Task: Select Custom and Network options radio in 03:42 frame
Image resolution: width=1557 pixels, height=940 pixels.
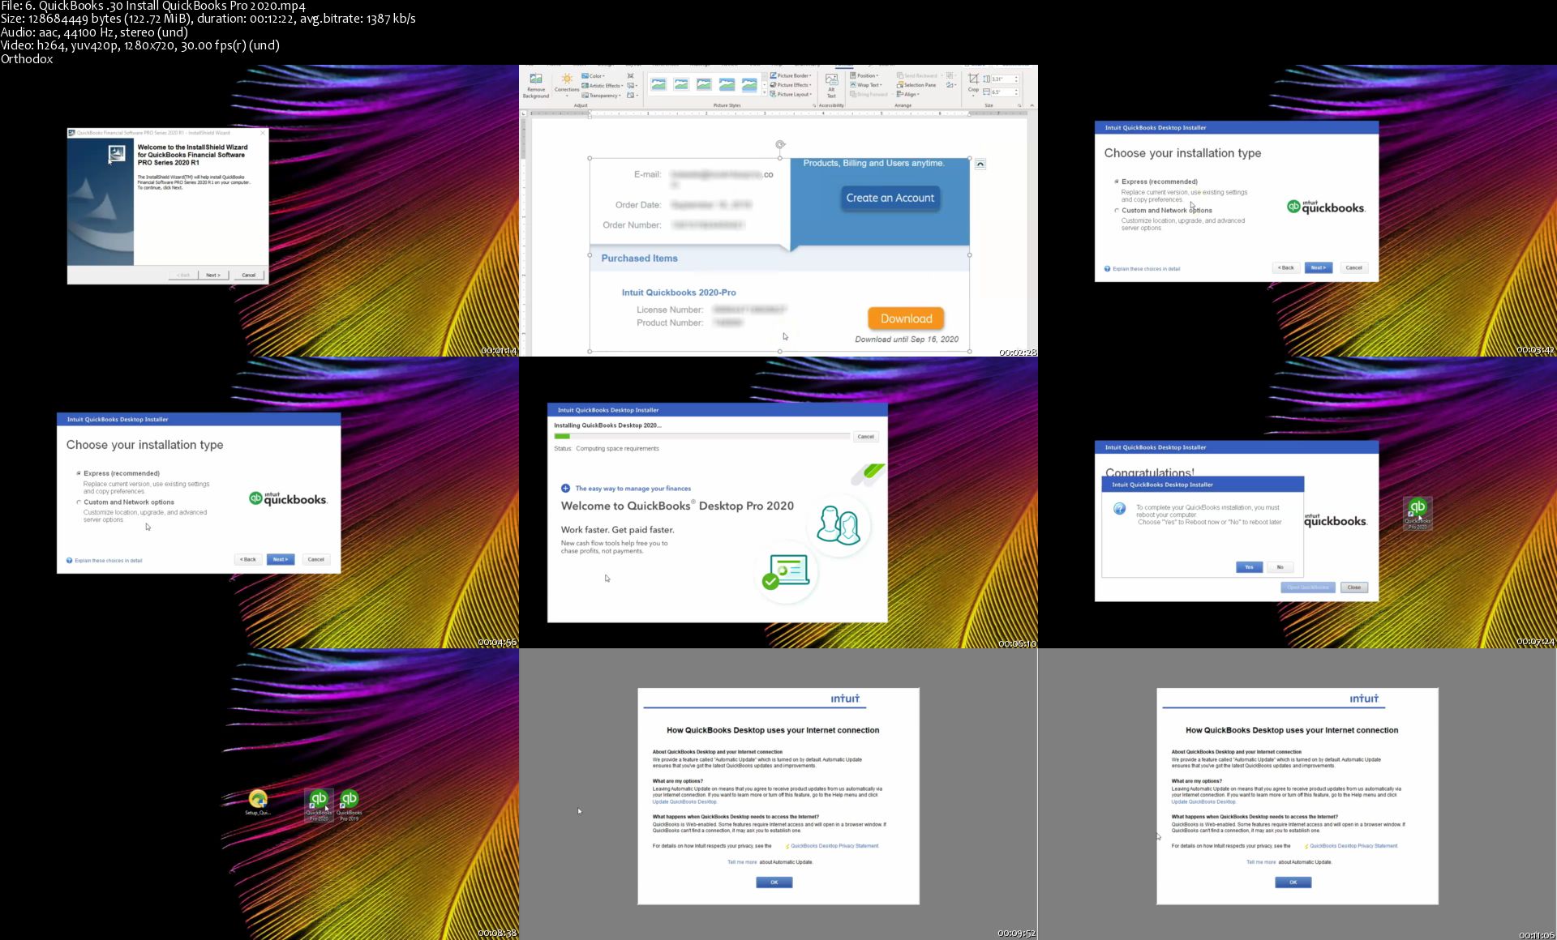Action: [1117, 210]
